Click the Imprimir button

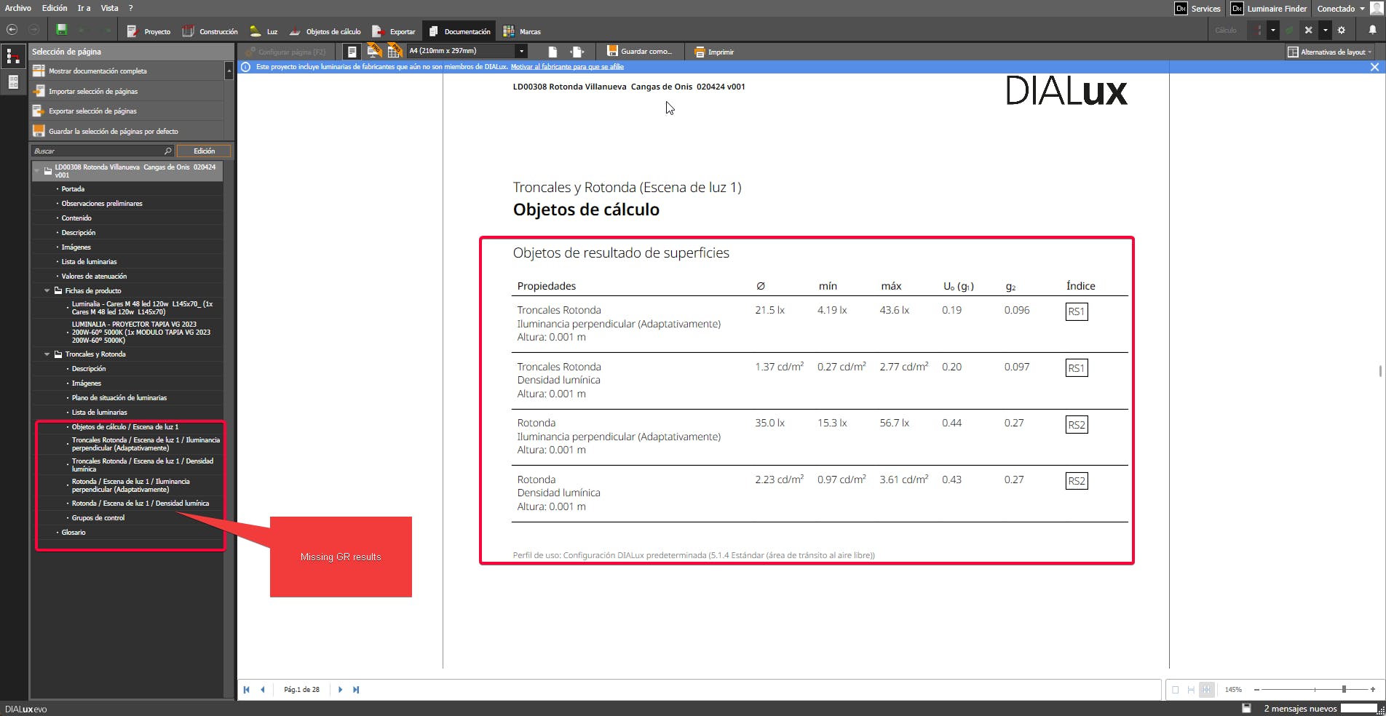(x=713, y=52)
